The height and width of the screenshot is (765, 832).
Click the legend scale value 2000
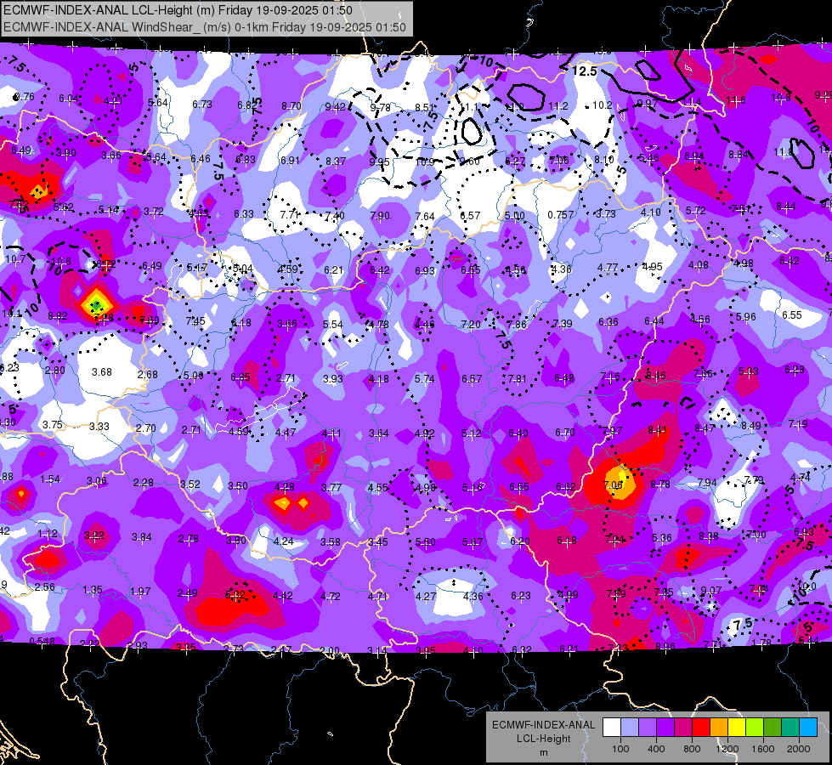coord(798,749)
